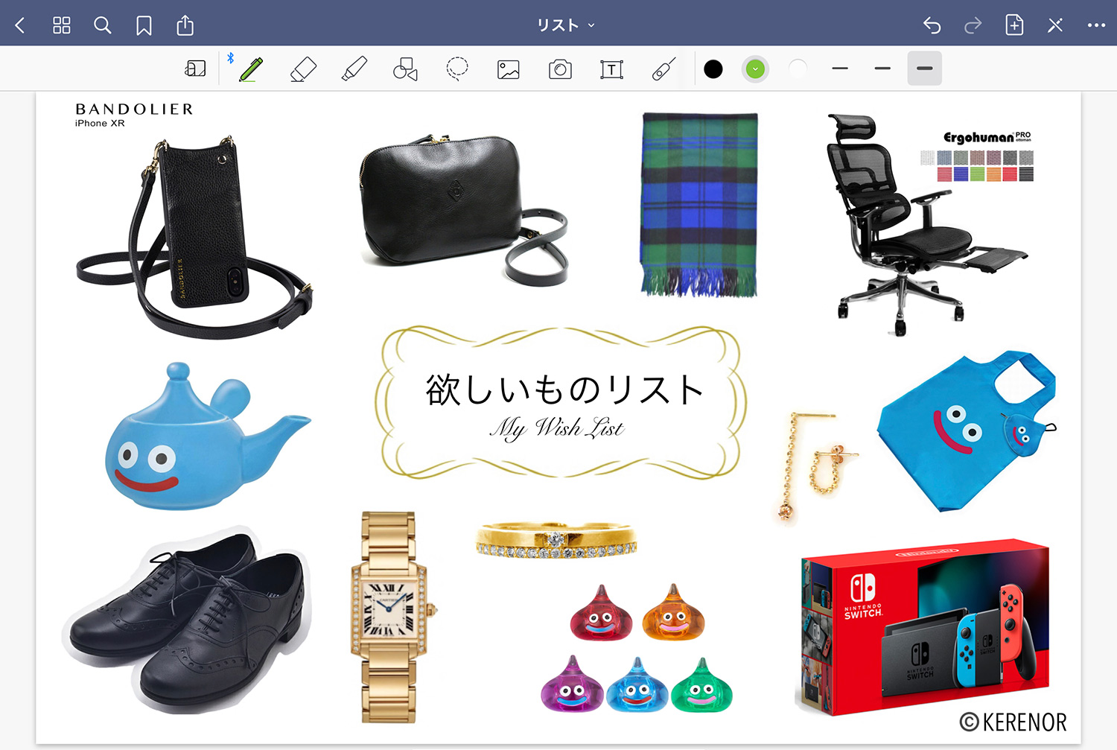Select the Shapes tool
The width and height of the screenshot is (1117, 750).
click(x=405, y=69)
